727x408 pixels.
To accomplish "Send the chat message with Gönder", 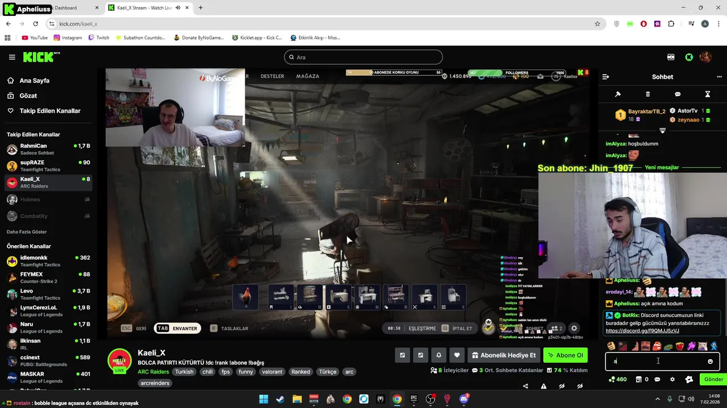I will 713,380.
